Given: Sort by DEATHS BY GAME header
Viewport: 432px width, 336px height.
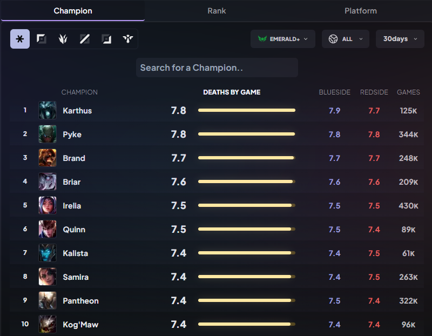Looking at the screenshot, I should 232,92.
